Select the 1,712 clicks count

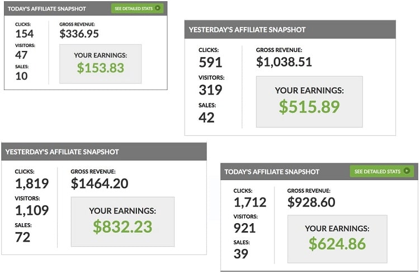click(249, 202)
